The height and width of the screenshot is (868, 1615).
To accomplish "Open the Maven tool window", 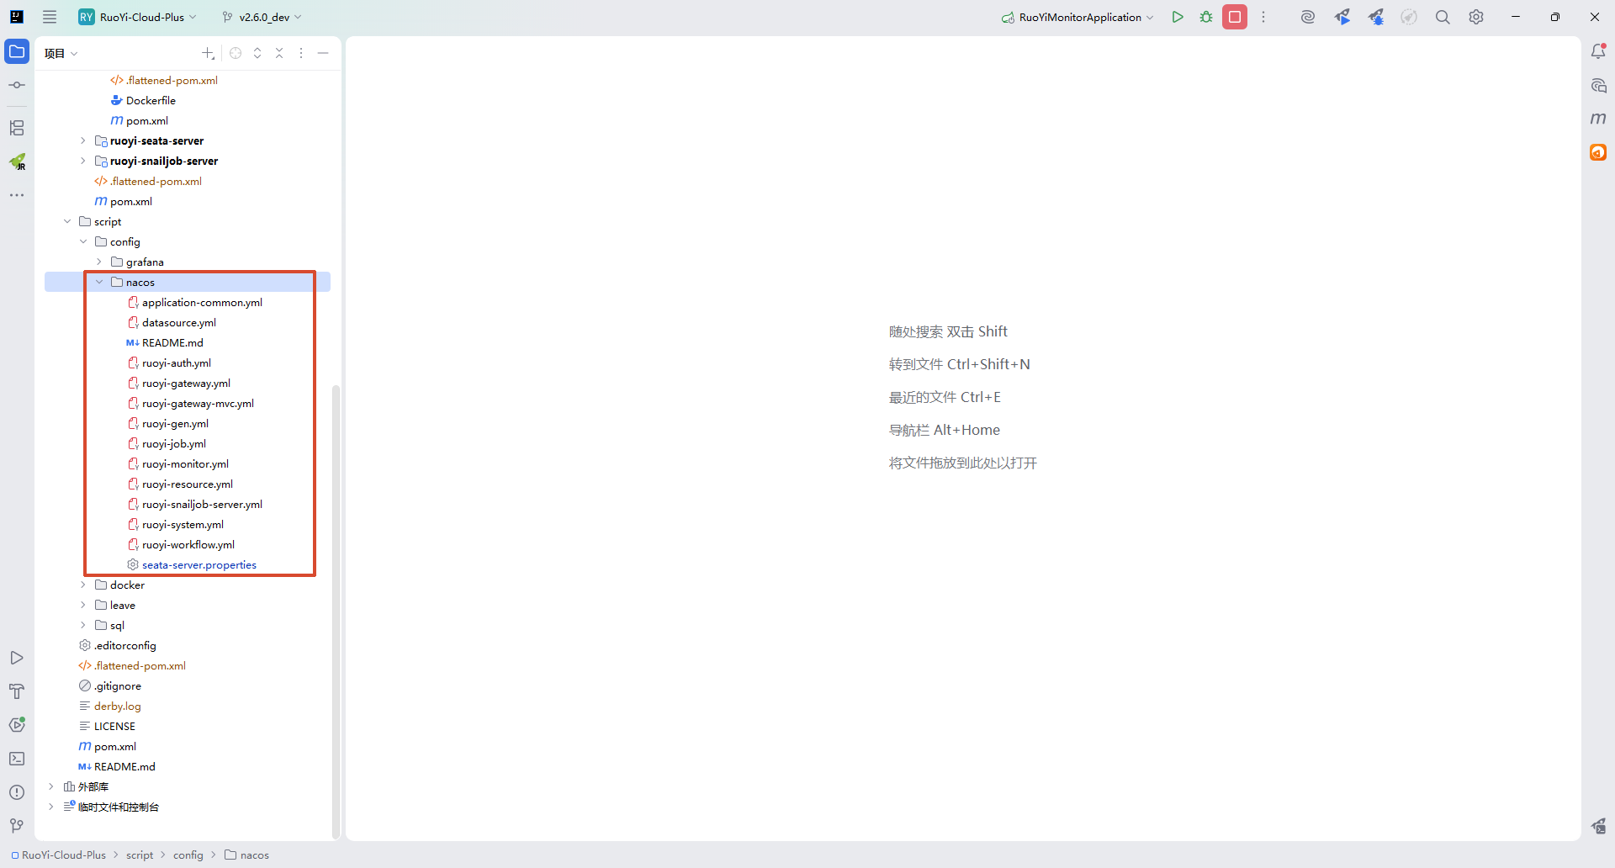I will pyautogui.click(x=1598, y=119).
